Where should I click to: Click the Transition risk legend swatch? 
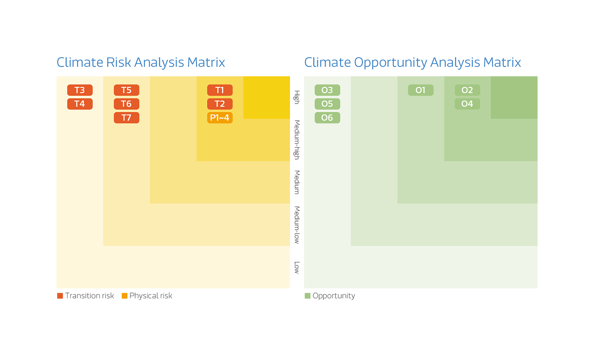60,296
